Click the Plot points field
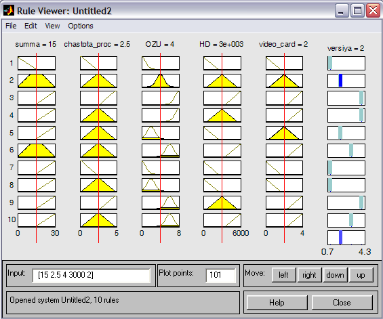 pos(221,275)
